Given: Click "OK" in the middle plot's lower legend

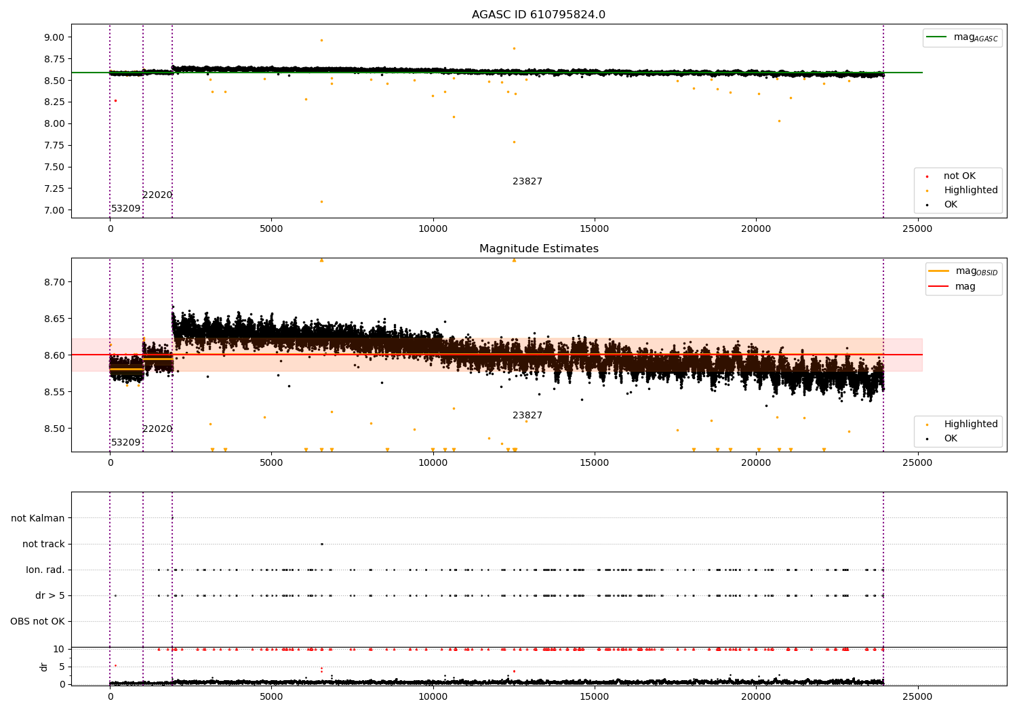Looking at the screenshot, I should 951,439.
